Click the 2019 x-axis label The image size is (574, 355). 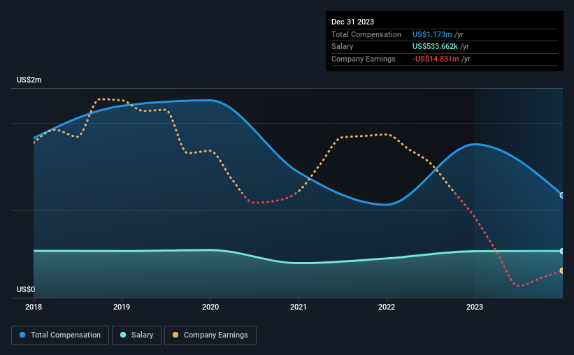[x=122, y=307]
